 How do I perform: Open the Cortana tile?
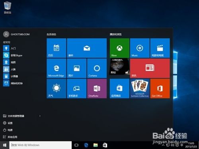(97, 68)
